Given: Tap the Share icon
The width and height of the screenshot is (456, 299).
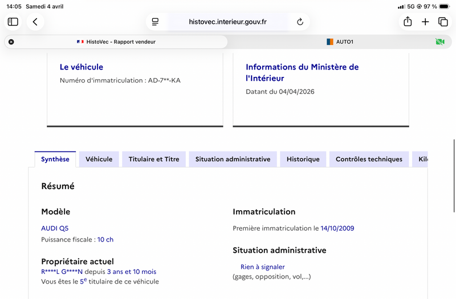Looking at the screenshot, I should pyautogui.click(x=408, y=22).
